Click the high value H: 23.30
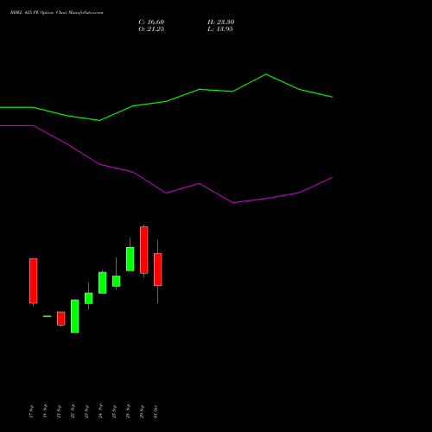This screenshot has width=432, height=432. tap(220, 22)
